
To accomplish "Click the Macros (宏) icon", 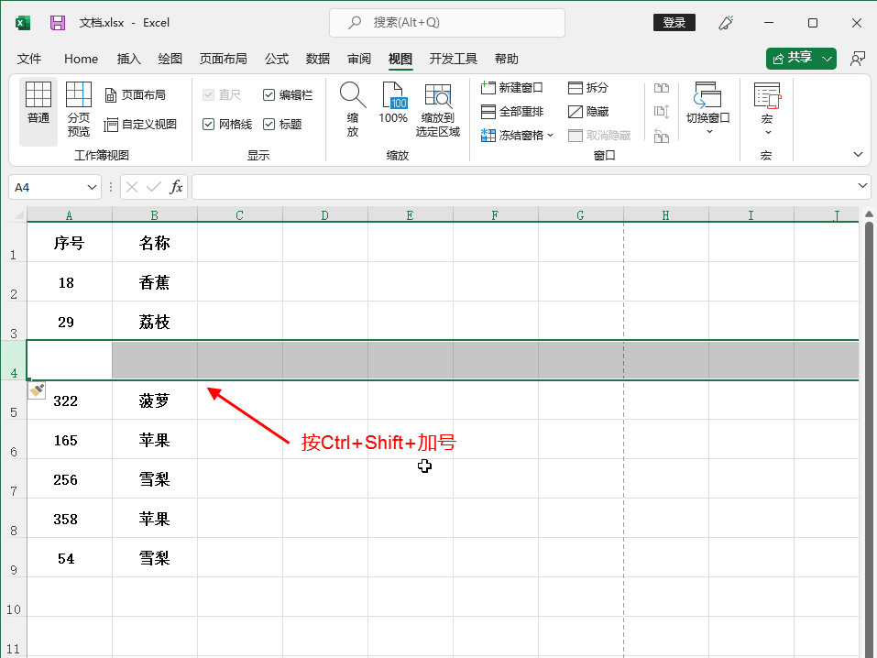I will click(x=767, y=96).
